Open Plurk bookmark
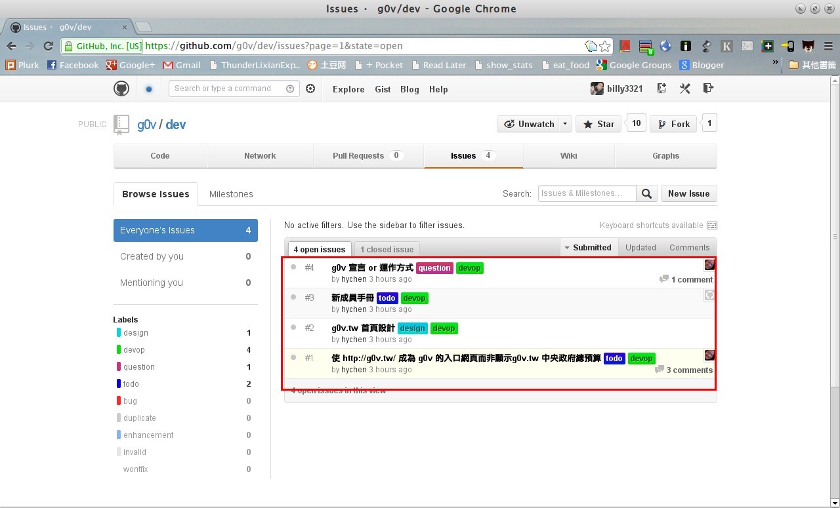Screen dimensions: 840x508 click(x=22, y=65)
